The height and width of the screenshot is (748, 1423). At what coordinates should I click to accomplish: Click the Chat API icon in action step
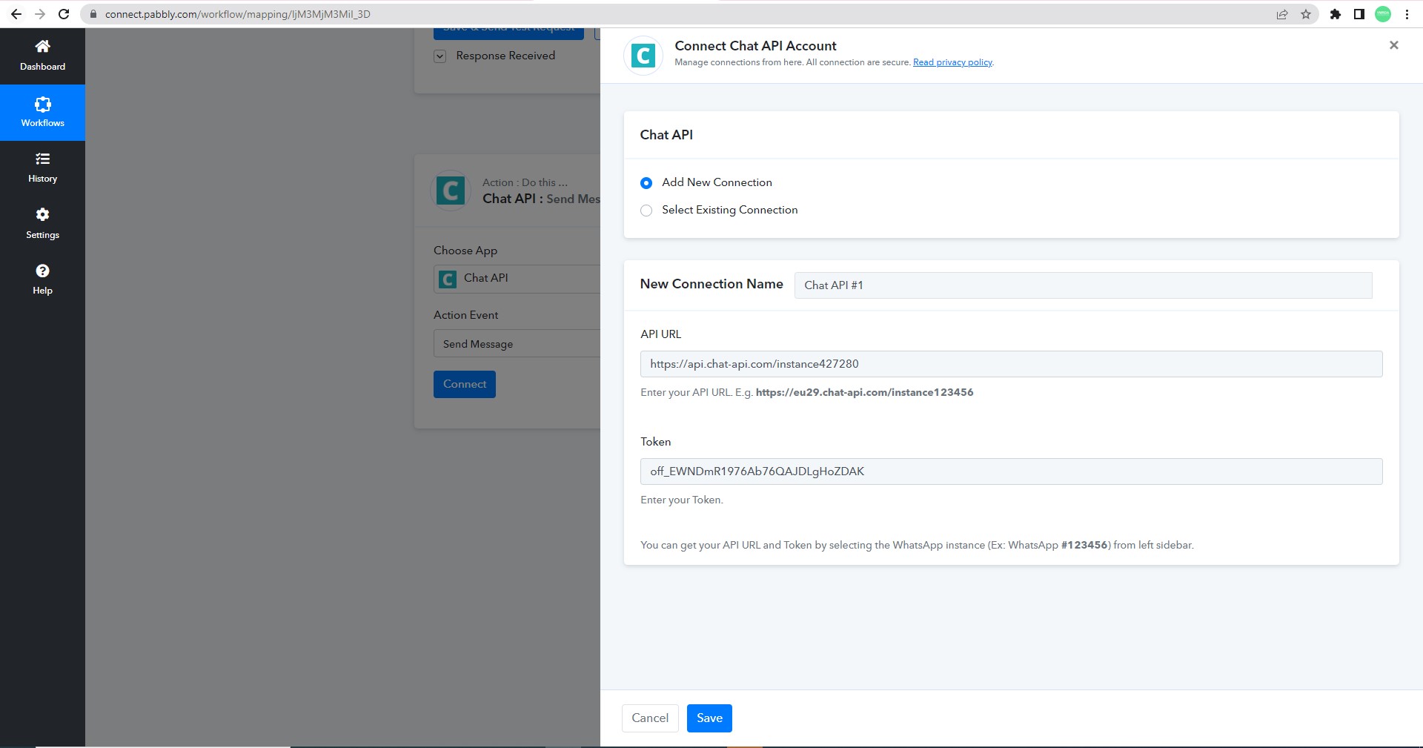point(451,191)
